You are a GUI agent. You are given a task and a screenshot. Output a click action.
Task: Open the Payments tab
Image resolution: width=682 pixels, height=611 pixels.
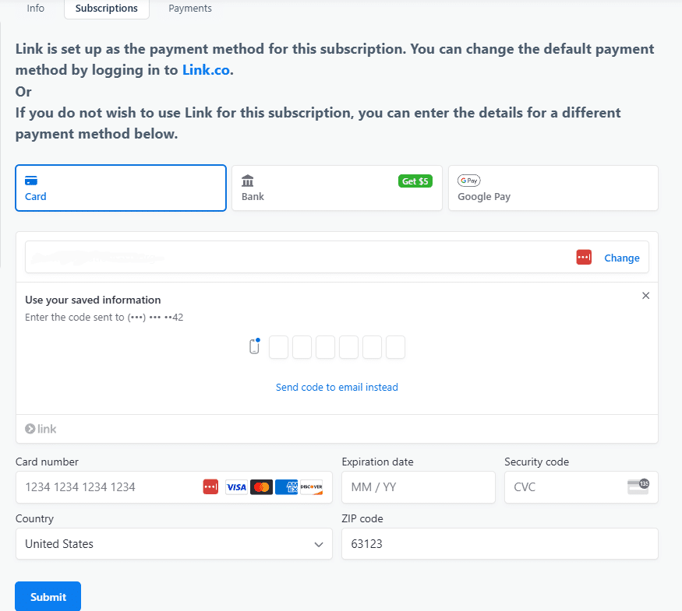point(190,9)
